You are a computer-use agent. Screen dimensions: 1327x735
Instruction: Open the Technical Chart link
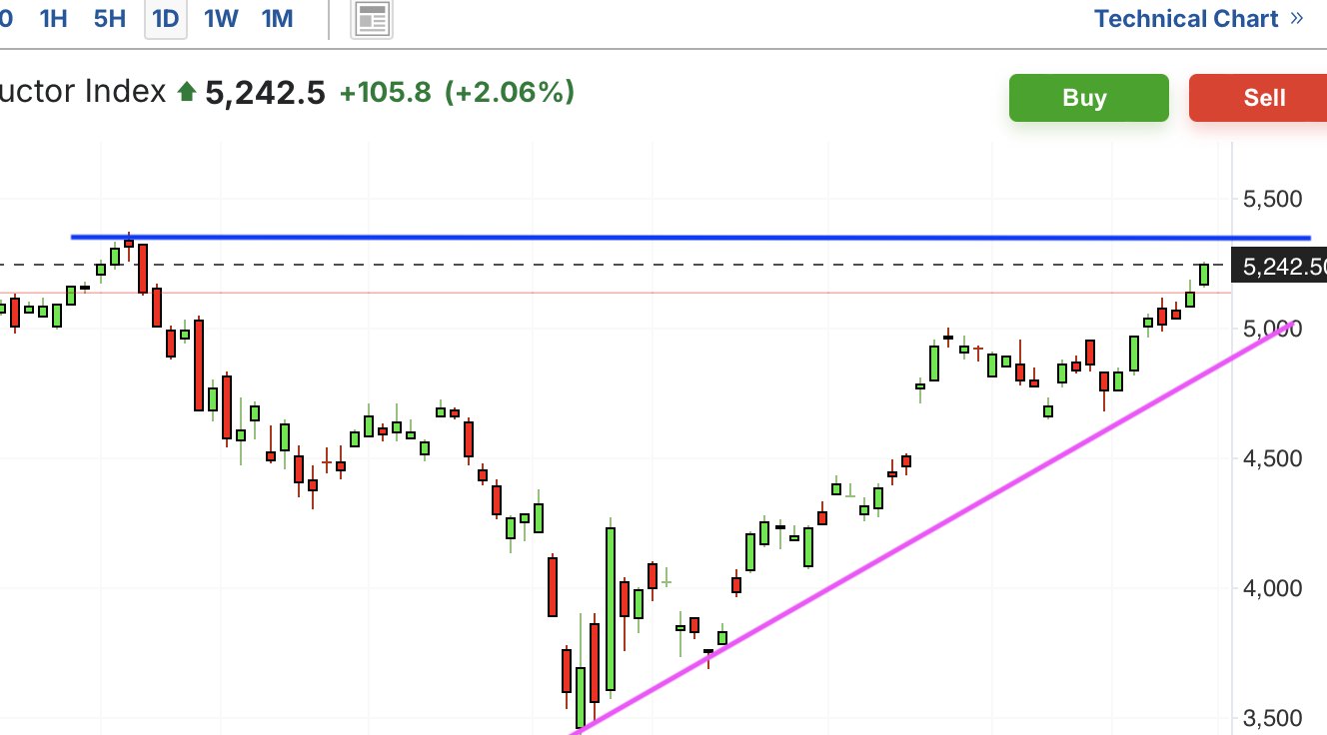coord(1186,19)
